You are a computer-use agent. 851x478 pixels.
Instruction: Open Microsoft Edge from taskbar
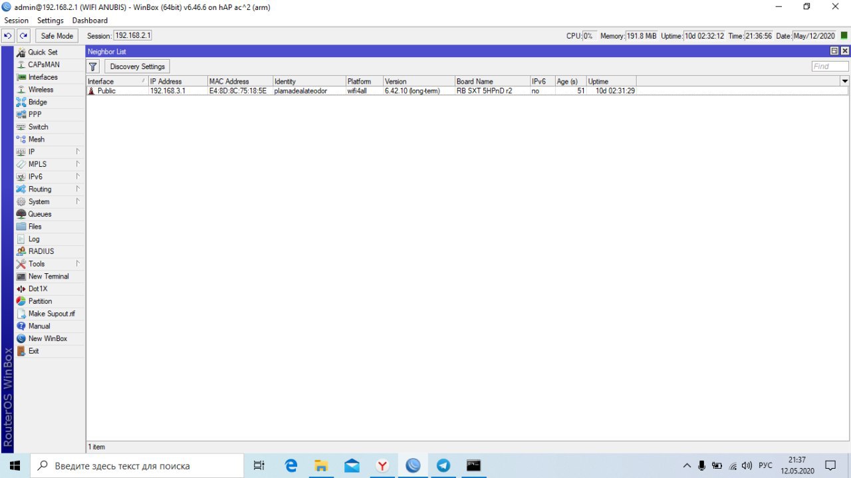click(291, 465)
